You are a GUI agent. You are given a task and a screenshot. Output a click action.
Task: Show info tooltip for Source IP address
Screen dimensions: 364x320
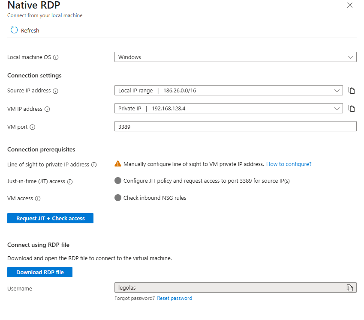(x=55, y=91)
